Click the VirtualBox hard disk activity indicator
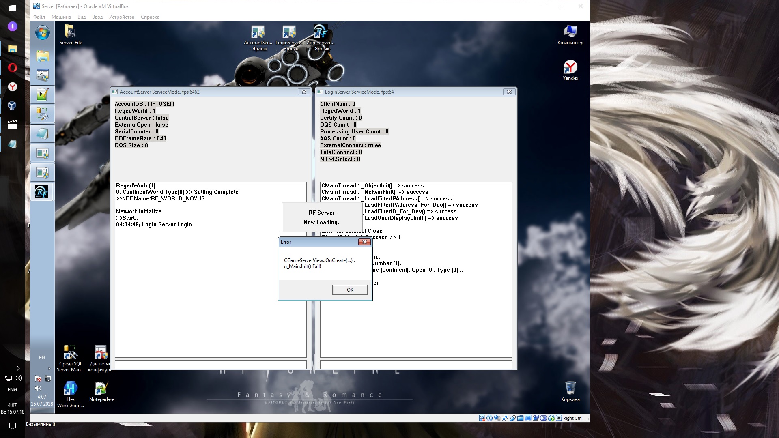The image size is (779, 438). tap(482, 418)
